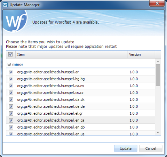
Task: Click the Wordfast icon in title bar
Action: point(5,5)
